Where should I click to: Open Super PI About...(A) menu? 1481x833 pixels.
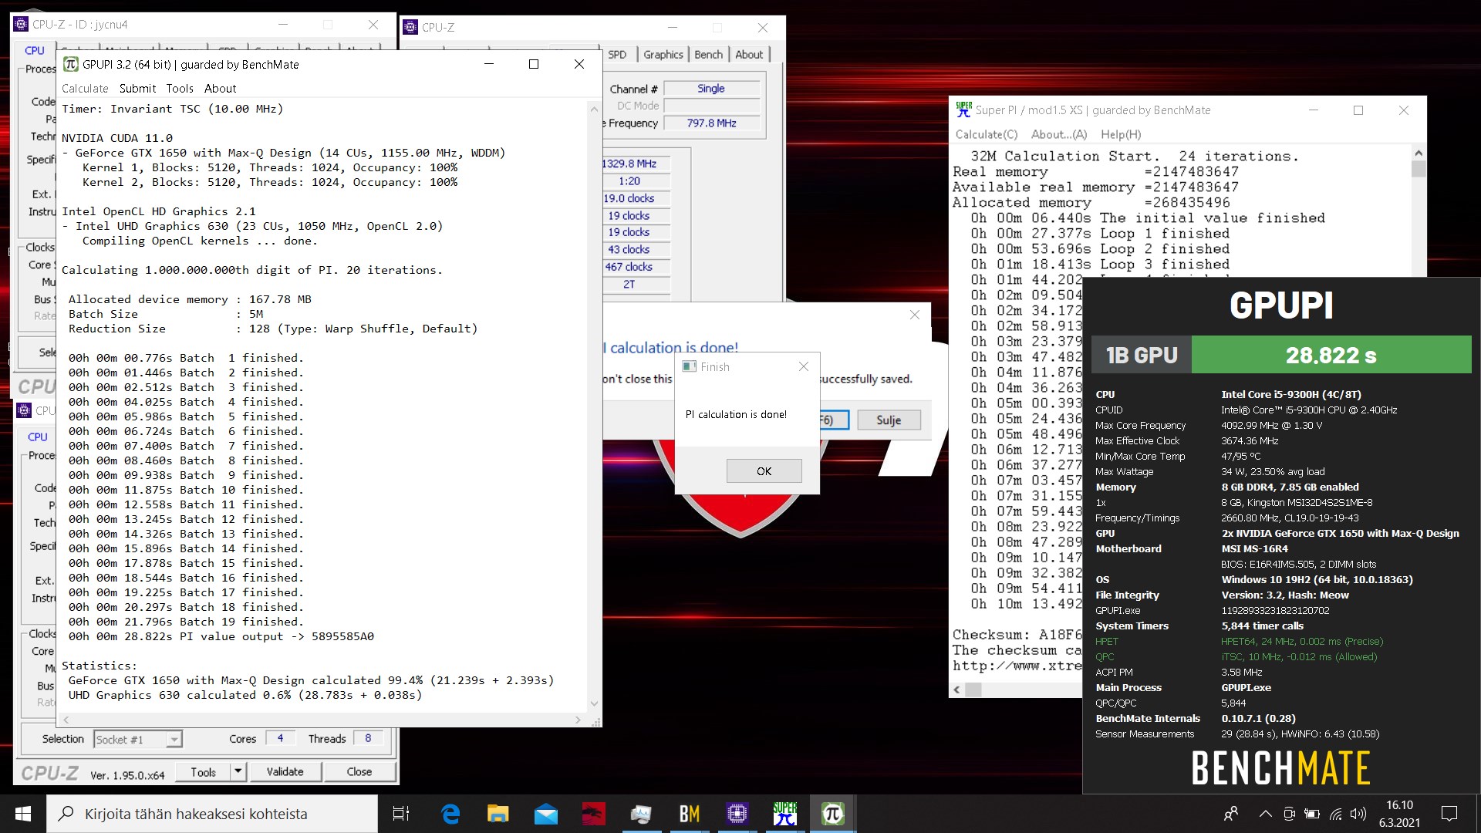1059,134
